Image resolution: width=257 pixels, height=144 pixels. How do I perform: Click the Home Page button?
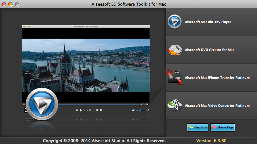(x=223, y=127)
